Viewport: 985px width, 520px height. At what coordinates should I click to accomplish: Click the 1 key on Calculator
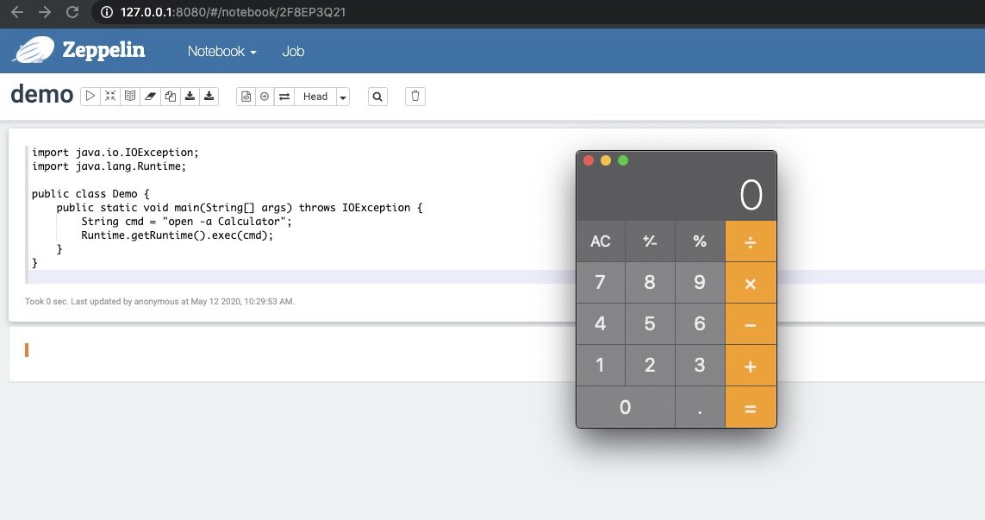(601, 366)
